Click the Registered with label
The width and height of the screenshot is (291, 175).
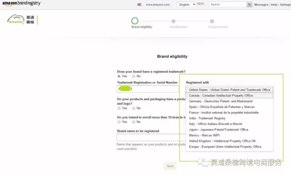coord(197,83)
